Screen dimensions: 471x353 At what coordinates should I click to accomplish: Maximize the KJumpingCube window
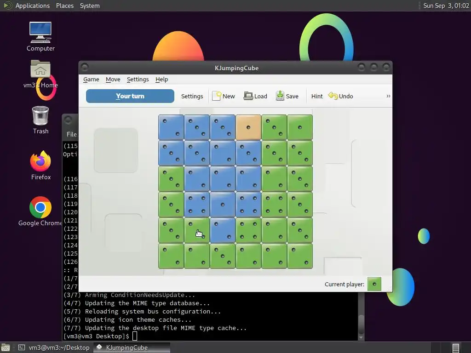373,67
